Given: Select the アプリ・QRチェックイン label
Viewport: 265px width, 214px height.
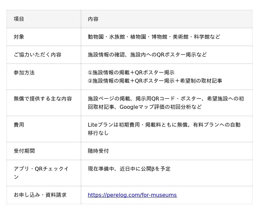Looking at the screenshot, I should click(41, 173).
